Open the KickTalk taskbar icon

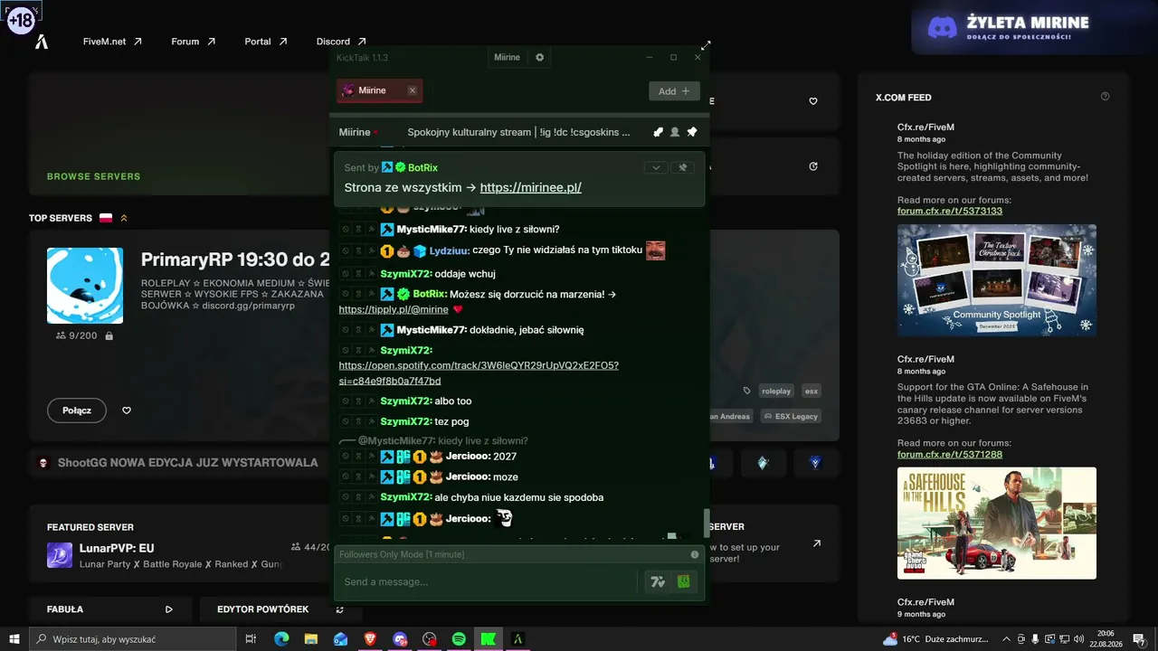(489, 639)
